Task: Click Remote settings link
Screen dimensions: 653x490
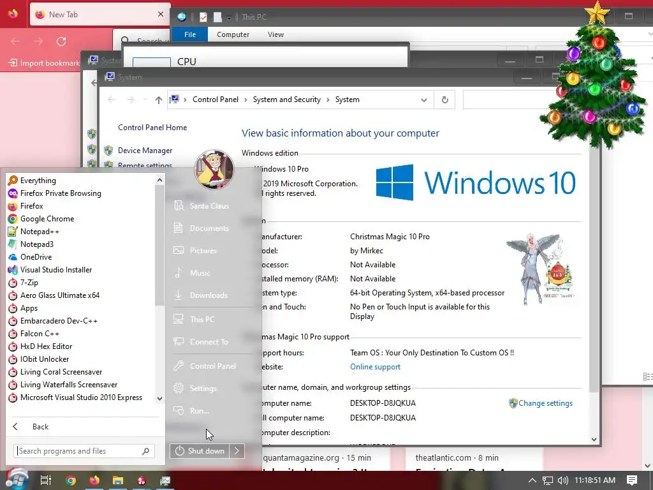Action: [145, 165]
